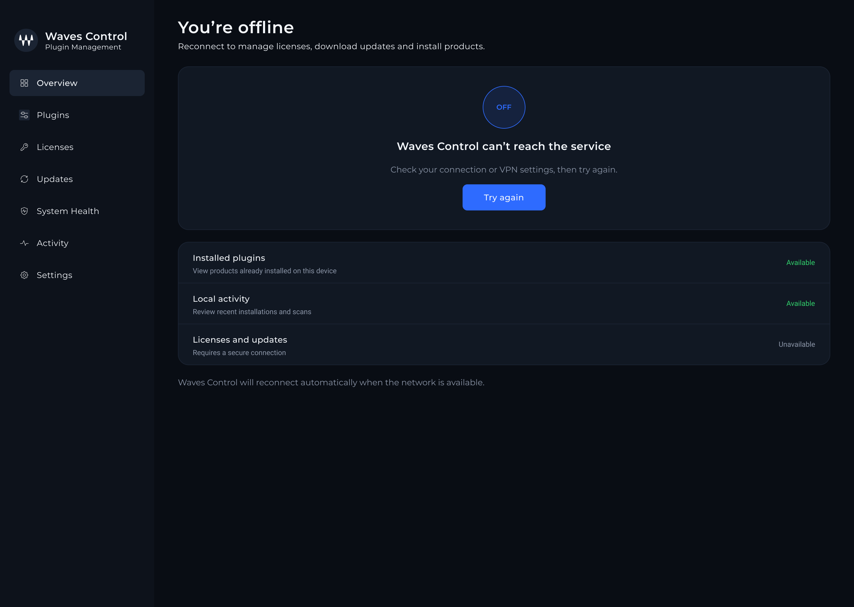Click "Requires a secure connection" text

click(239, 353)
